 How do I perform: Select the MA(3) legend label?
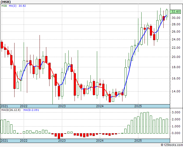13,6
